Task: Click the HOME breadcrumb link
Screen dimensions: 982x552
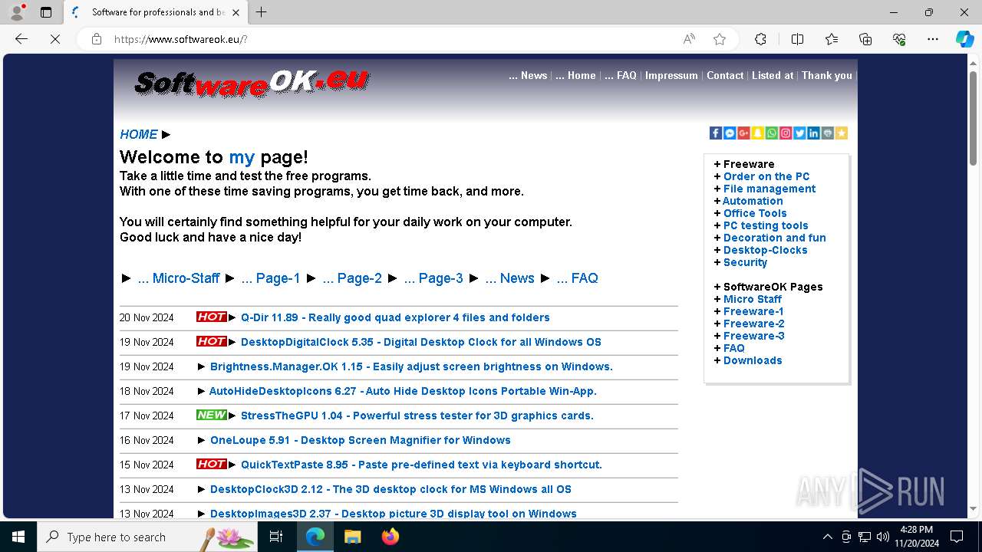Action: 139,134
